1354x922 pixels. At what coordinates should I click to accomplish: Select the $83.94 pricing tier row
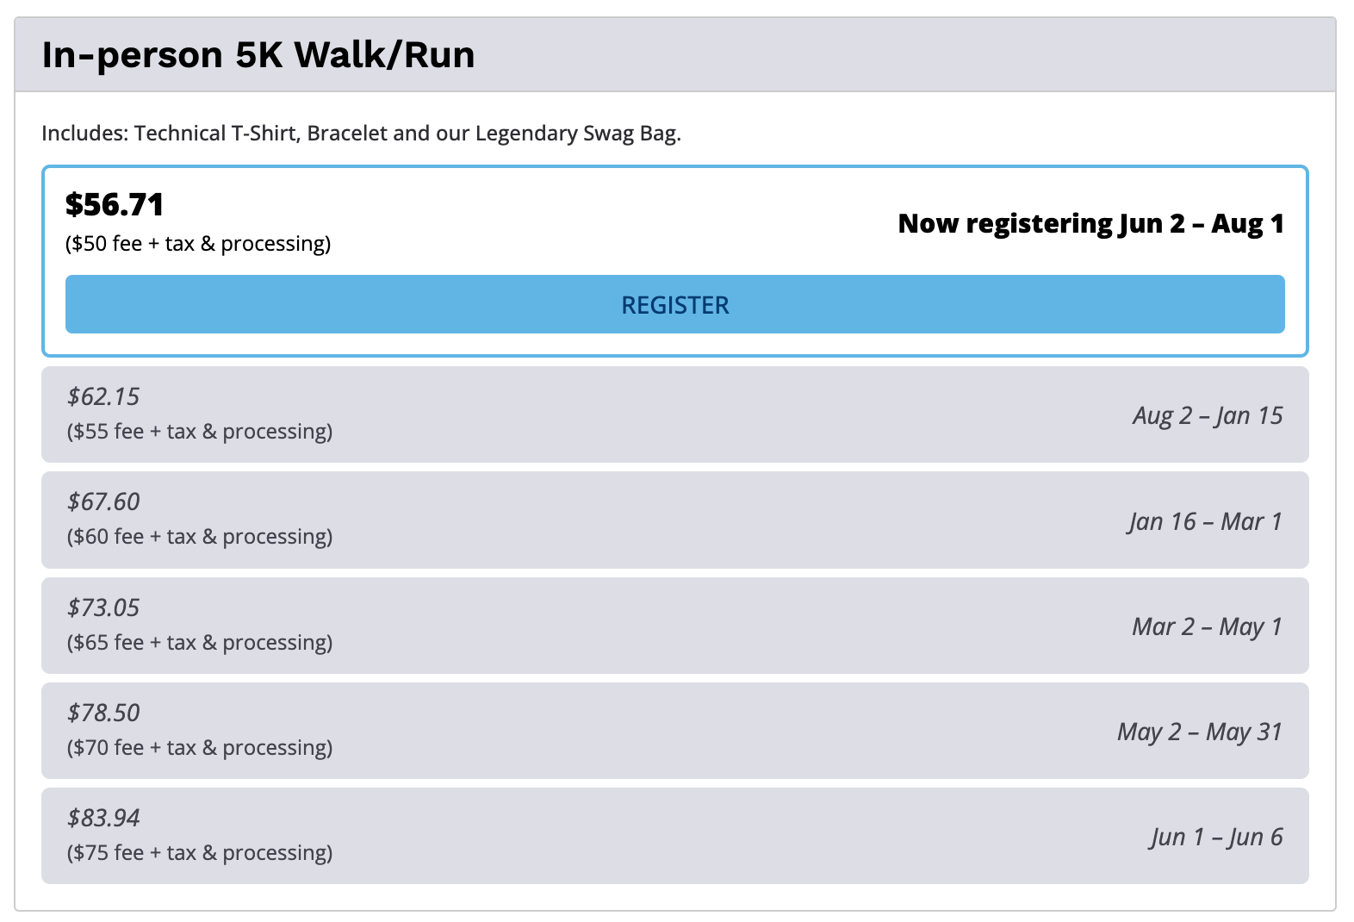point(674,836)
